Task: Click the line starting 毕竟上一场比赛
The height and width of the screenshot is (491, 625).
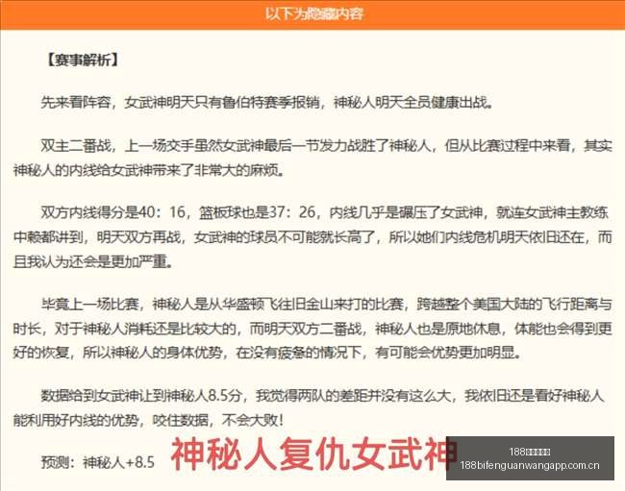Action: [x=326, y=305]
